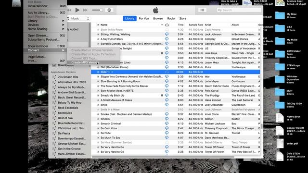Toggle the checkmark column header
This screenshot has height=173, width=308.
click(x=98, y=25)
